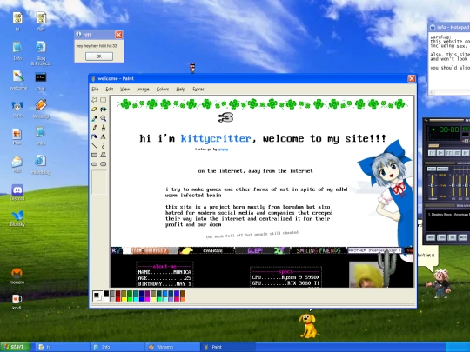Open the microblog desktop icon
Viewport: 470px width, 352px height.
[41, 164]
